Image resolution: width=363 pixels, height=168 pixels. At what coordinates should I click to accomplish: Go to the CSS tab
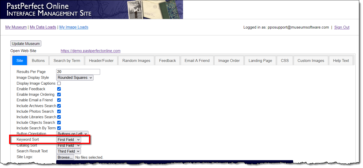[x=285, y=61]
